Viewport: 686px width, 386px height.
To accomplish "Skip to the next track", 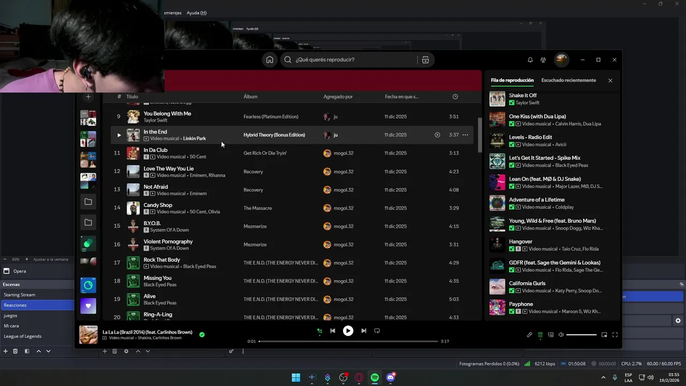I will (x=363, y=331).
